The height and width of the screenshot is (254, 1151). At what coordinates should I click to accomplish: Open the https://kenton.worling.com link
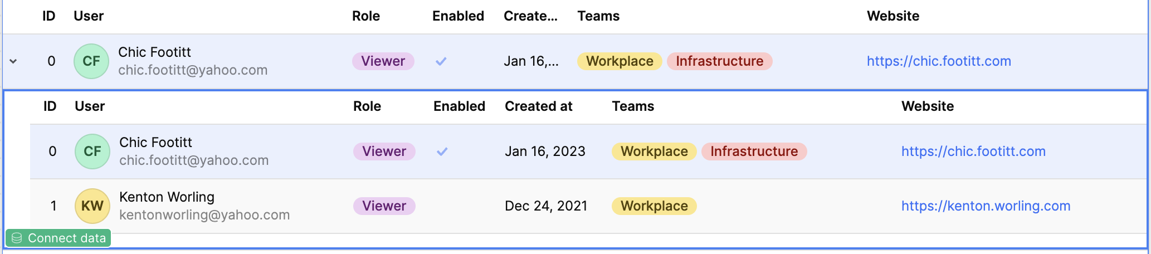[x=986, y=206]
